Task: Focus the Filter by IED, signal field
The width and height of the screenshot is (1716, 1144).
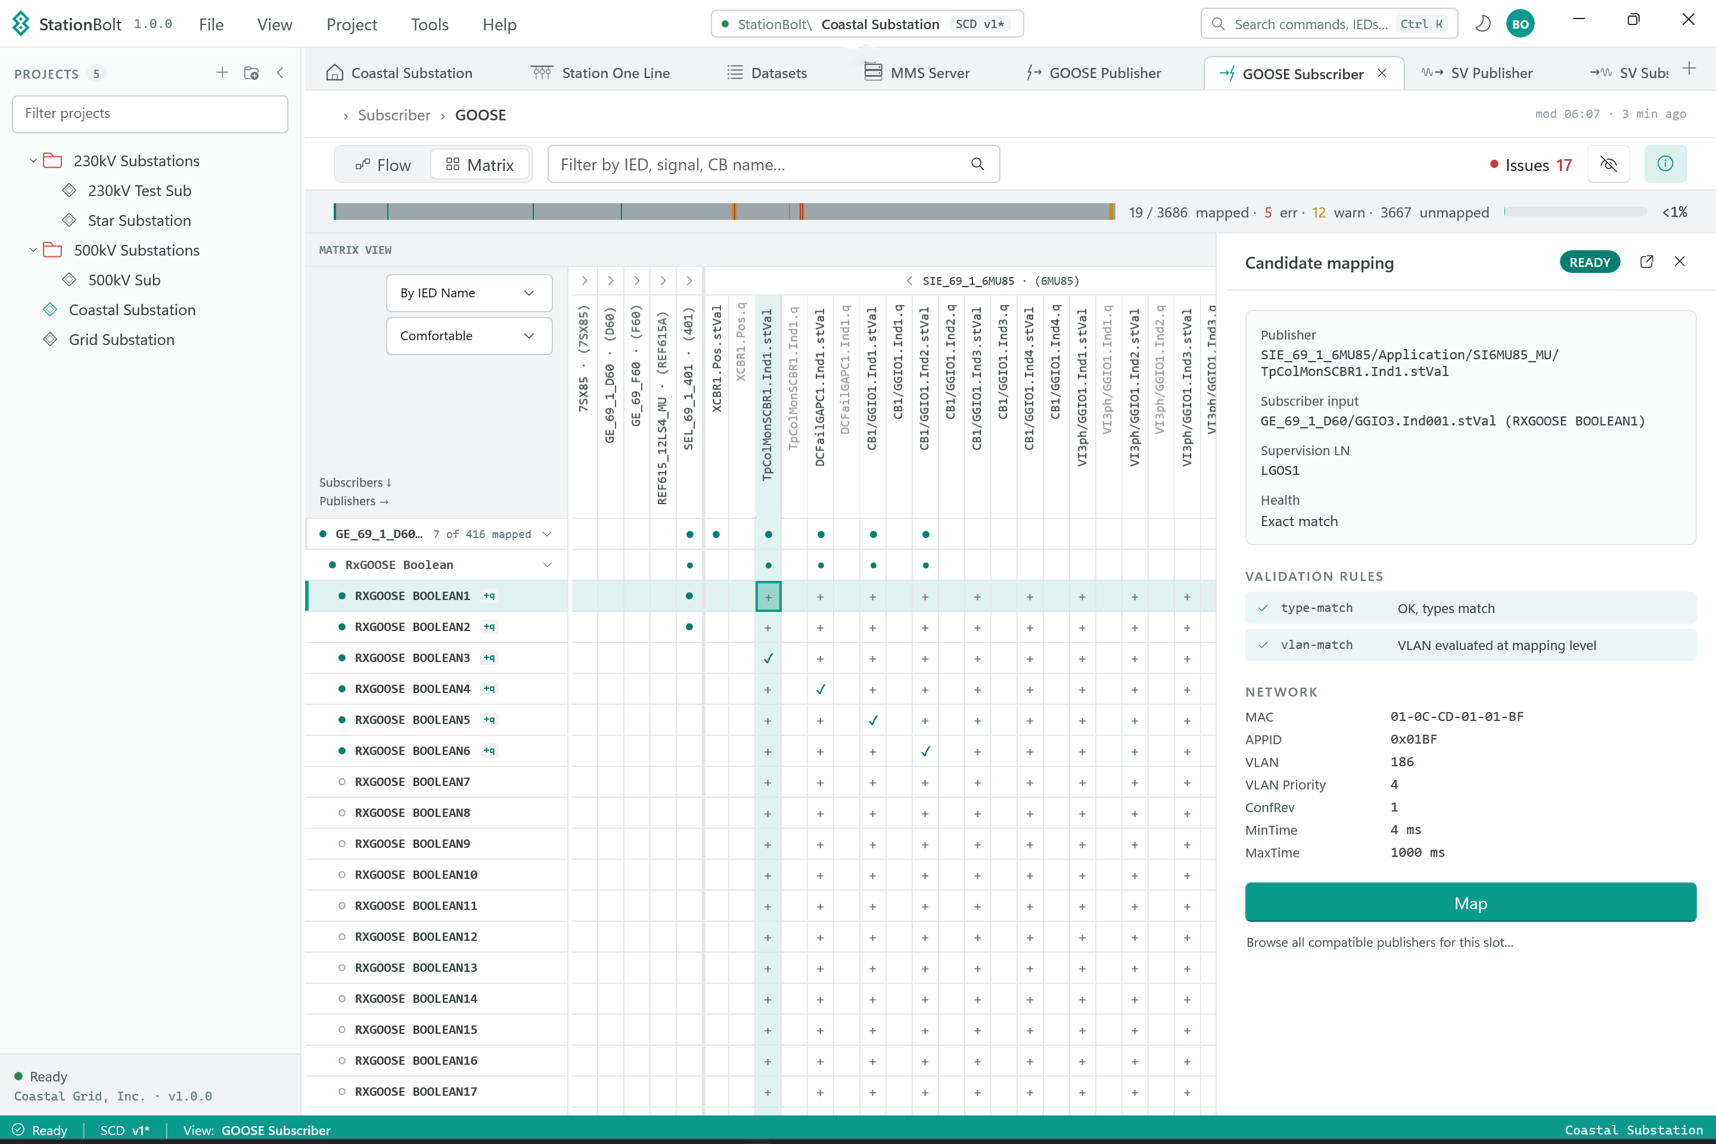Action: (773, 164)
